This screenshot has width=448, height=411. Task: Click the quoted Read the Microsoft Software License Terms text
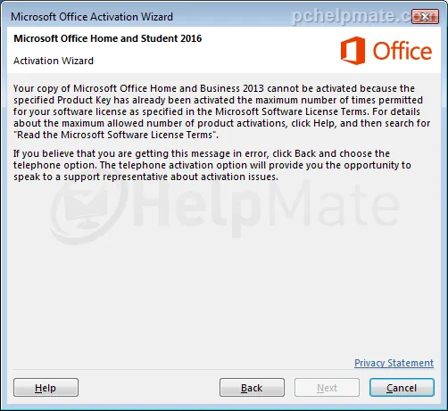(116, 135)
